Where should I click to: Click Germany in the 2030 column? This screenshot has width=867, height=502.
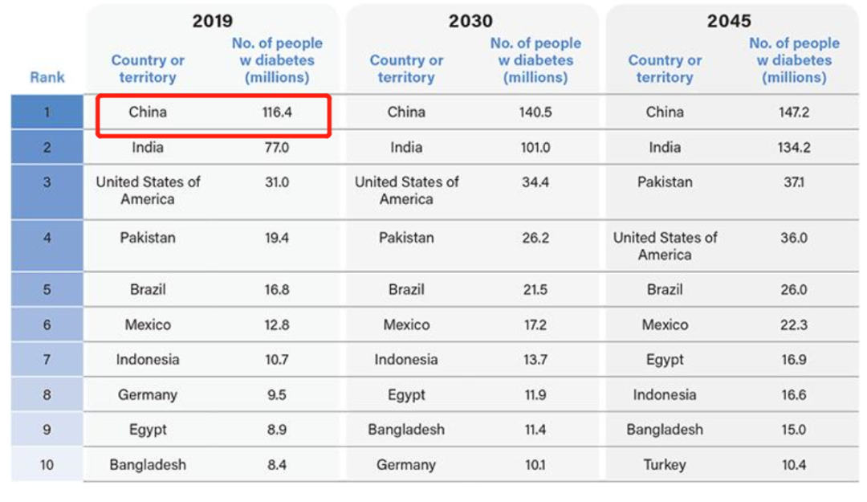click(406, 465)
